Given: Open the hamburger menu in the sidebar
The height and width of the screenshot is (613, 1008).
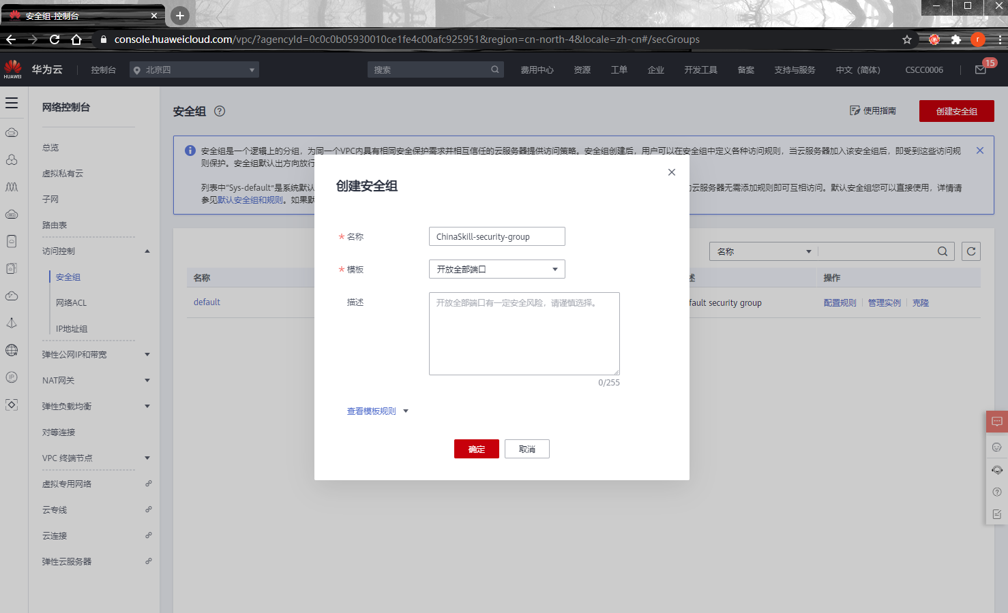Looking at the screenshot, I should (12, 103).
